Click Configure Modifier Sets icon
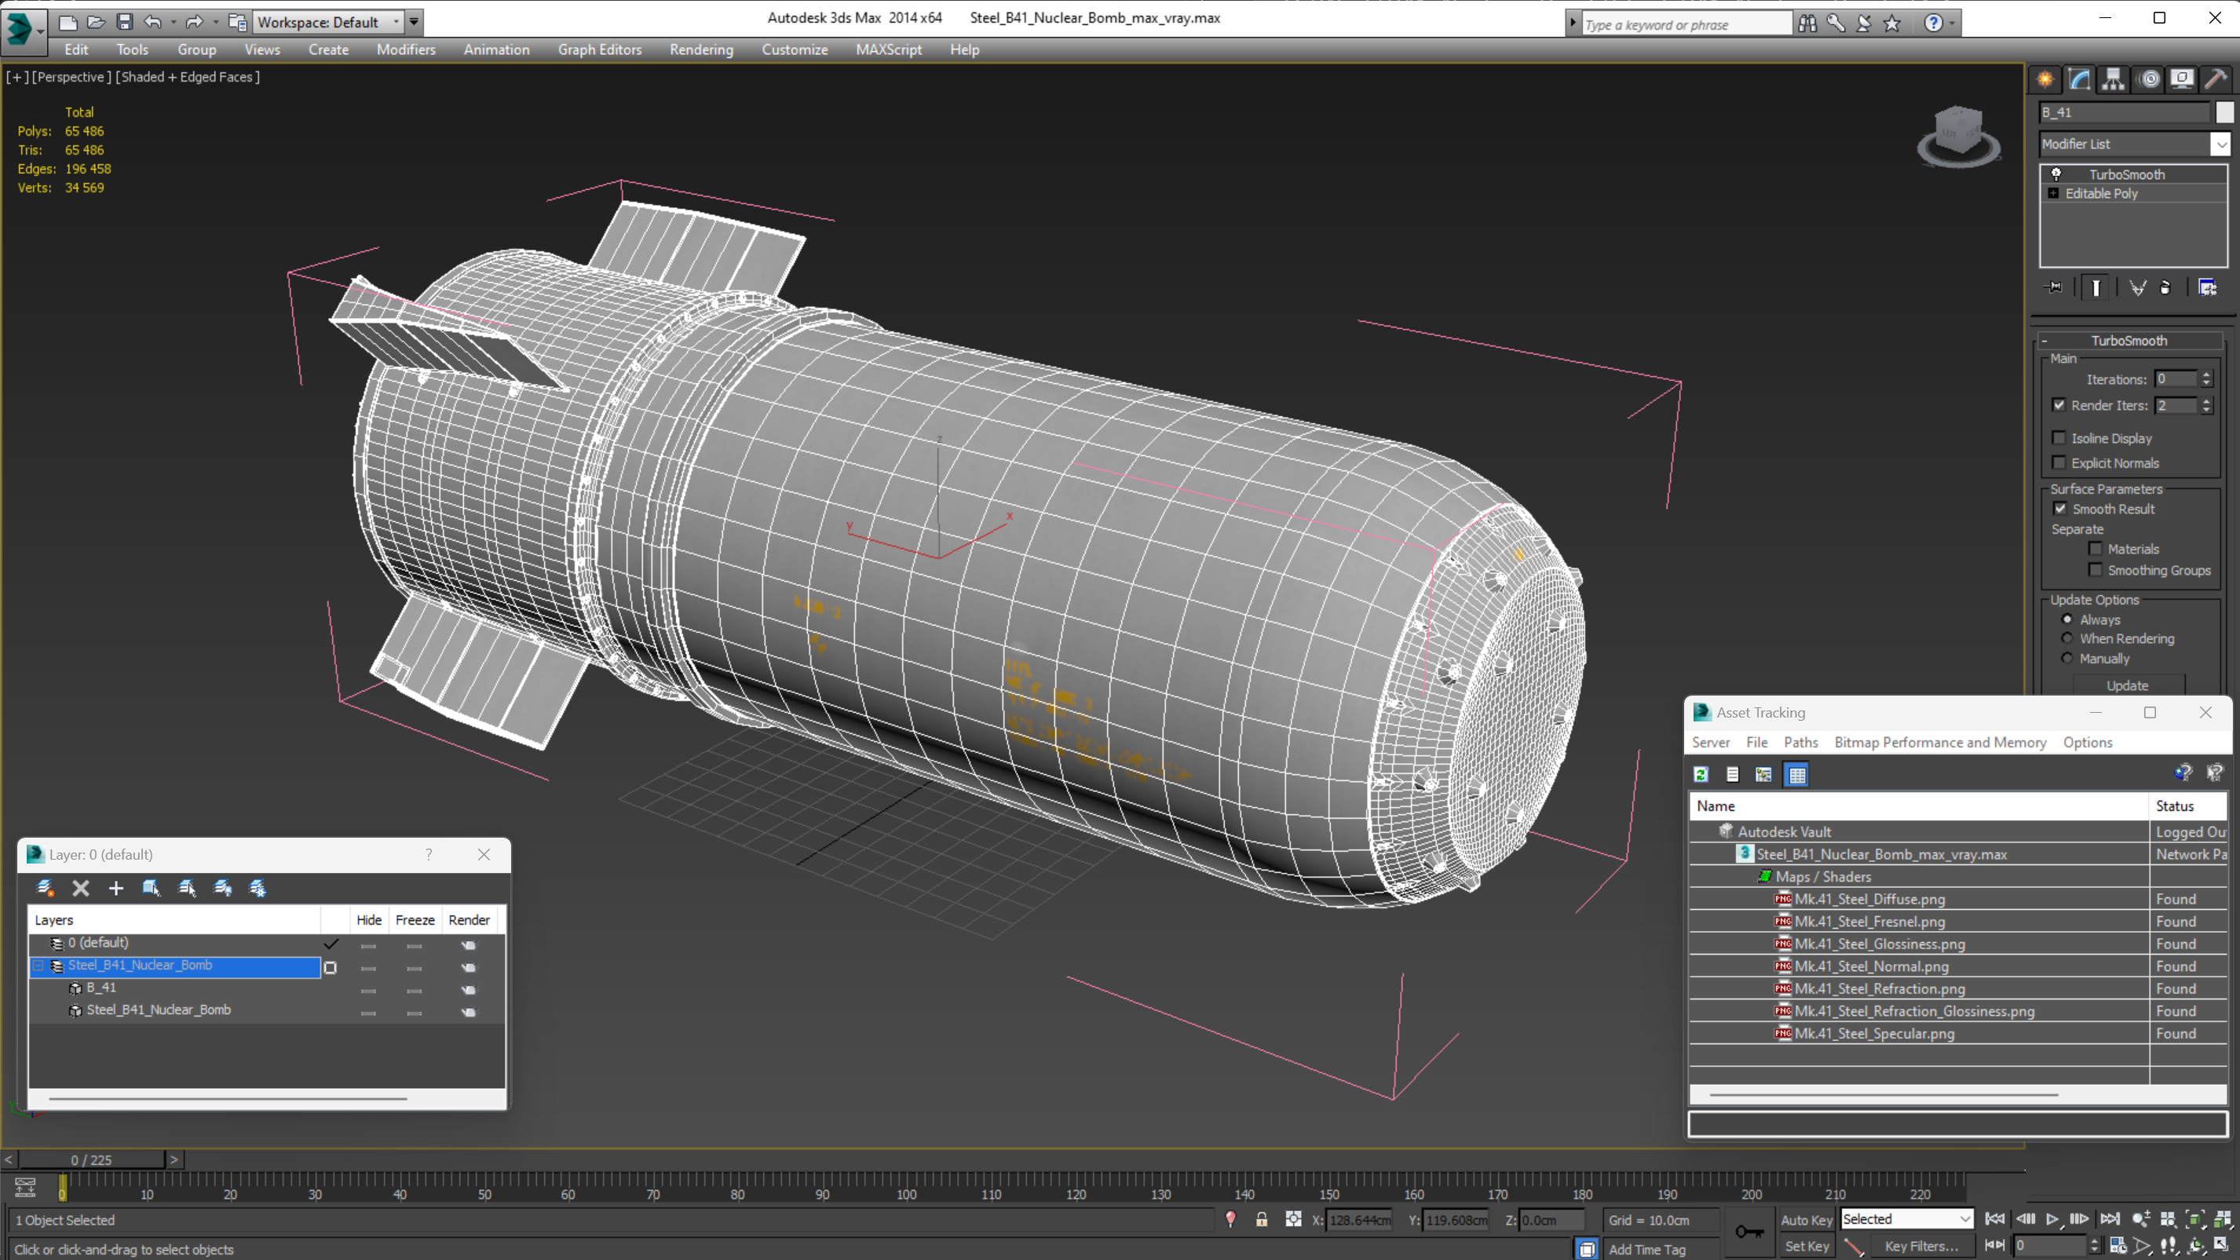 tap(2207, 287)
